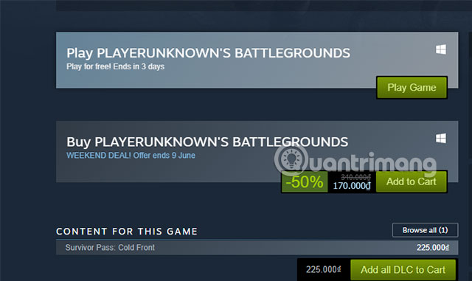This screenshot has width=472, height=281.
Task: Start the free trial with Play Game
Action: point(412,87)
